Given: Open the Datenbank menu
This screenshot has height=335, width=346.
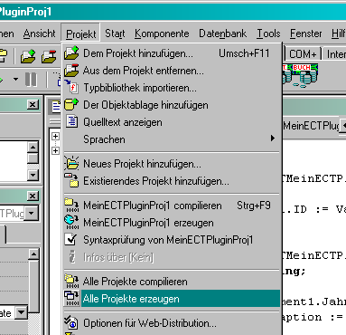Looking at the screenshot, I should click(x=222, y=33).
